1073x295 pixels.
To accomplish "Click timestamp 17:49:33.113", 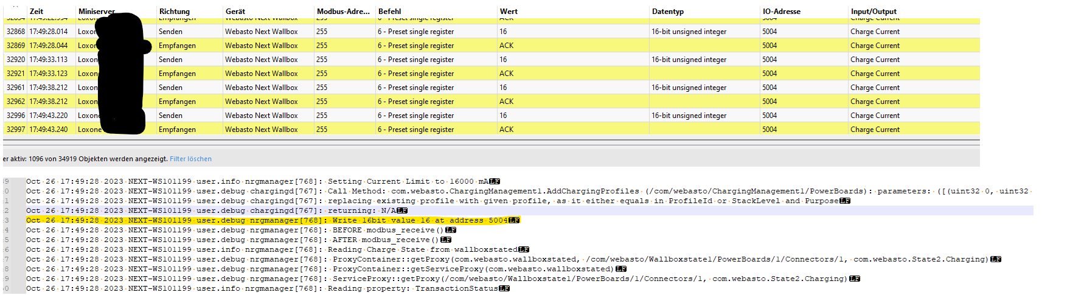I will tap(49, 60).
